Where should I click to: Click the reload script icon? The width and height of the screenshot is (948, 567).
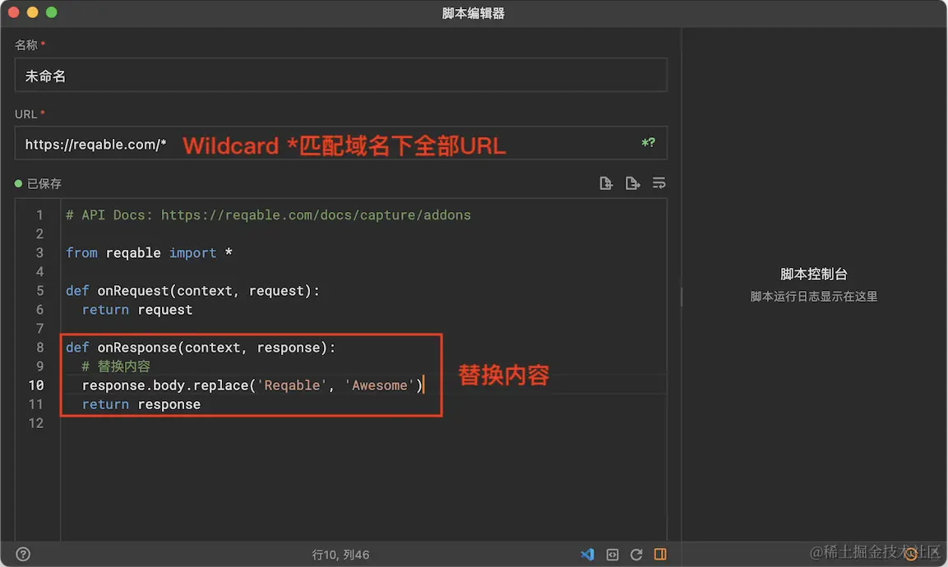[x=636, y=555]
